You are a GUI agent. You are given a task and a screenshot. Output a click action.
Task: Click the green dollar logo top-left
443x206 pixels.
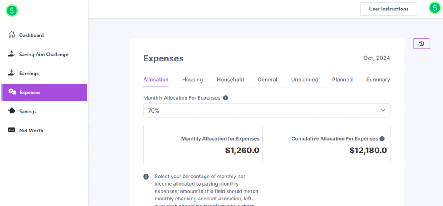[12, 11]
